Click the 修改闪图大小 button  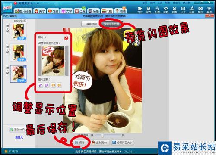(122, 143)
